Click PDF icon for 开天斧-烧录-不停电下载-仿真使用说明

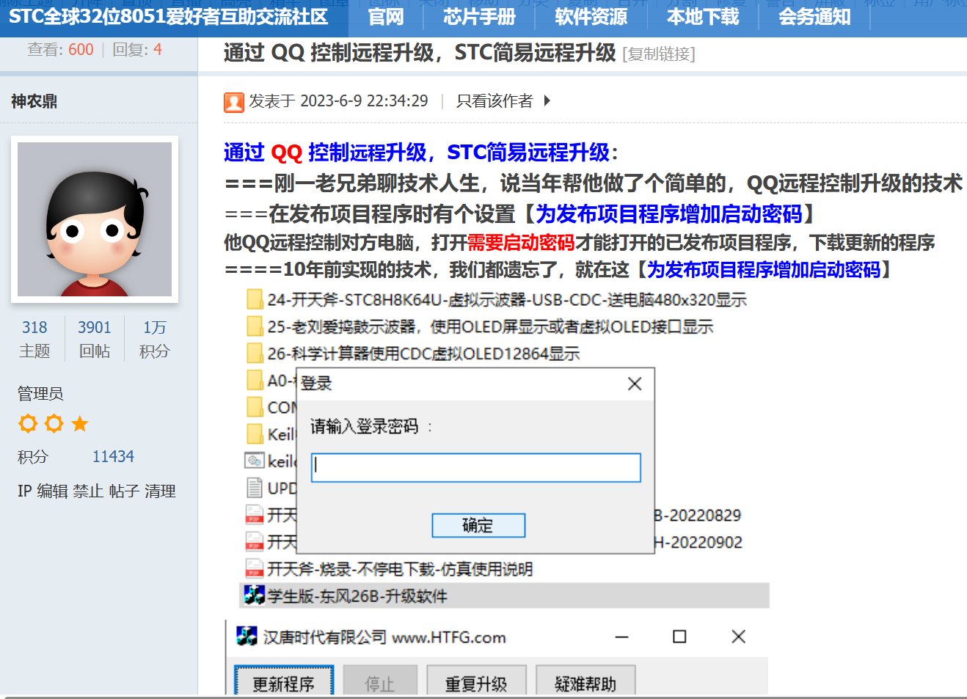tap(255, 568)
